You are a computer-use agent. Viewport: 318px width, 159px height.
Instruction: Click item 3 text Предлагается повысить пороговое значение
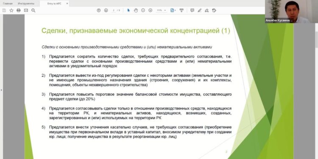coord(140,97)
